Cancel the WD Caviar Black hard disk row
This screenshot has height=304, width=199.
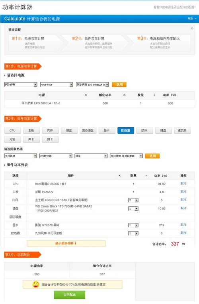[183, 208]
